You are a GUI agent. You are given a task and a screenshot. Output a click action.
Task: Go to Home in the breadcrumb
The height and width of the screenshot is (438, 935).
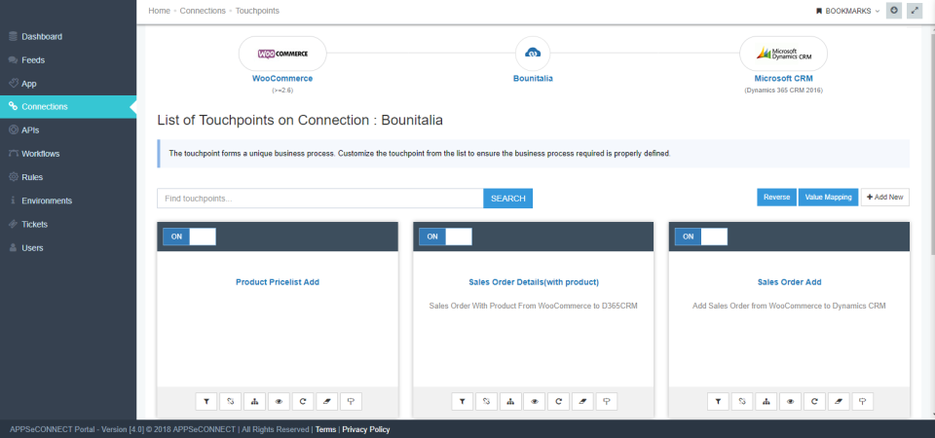click(159, 11)
